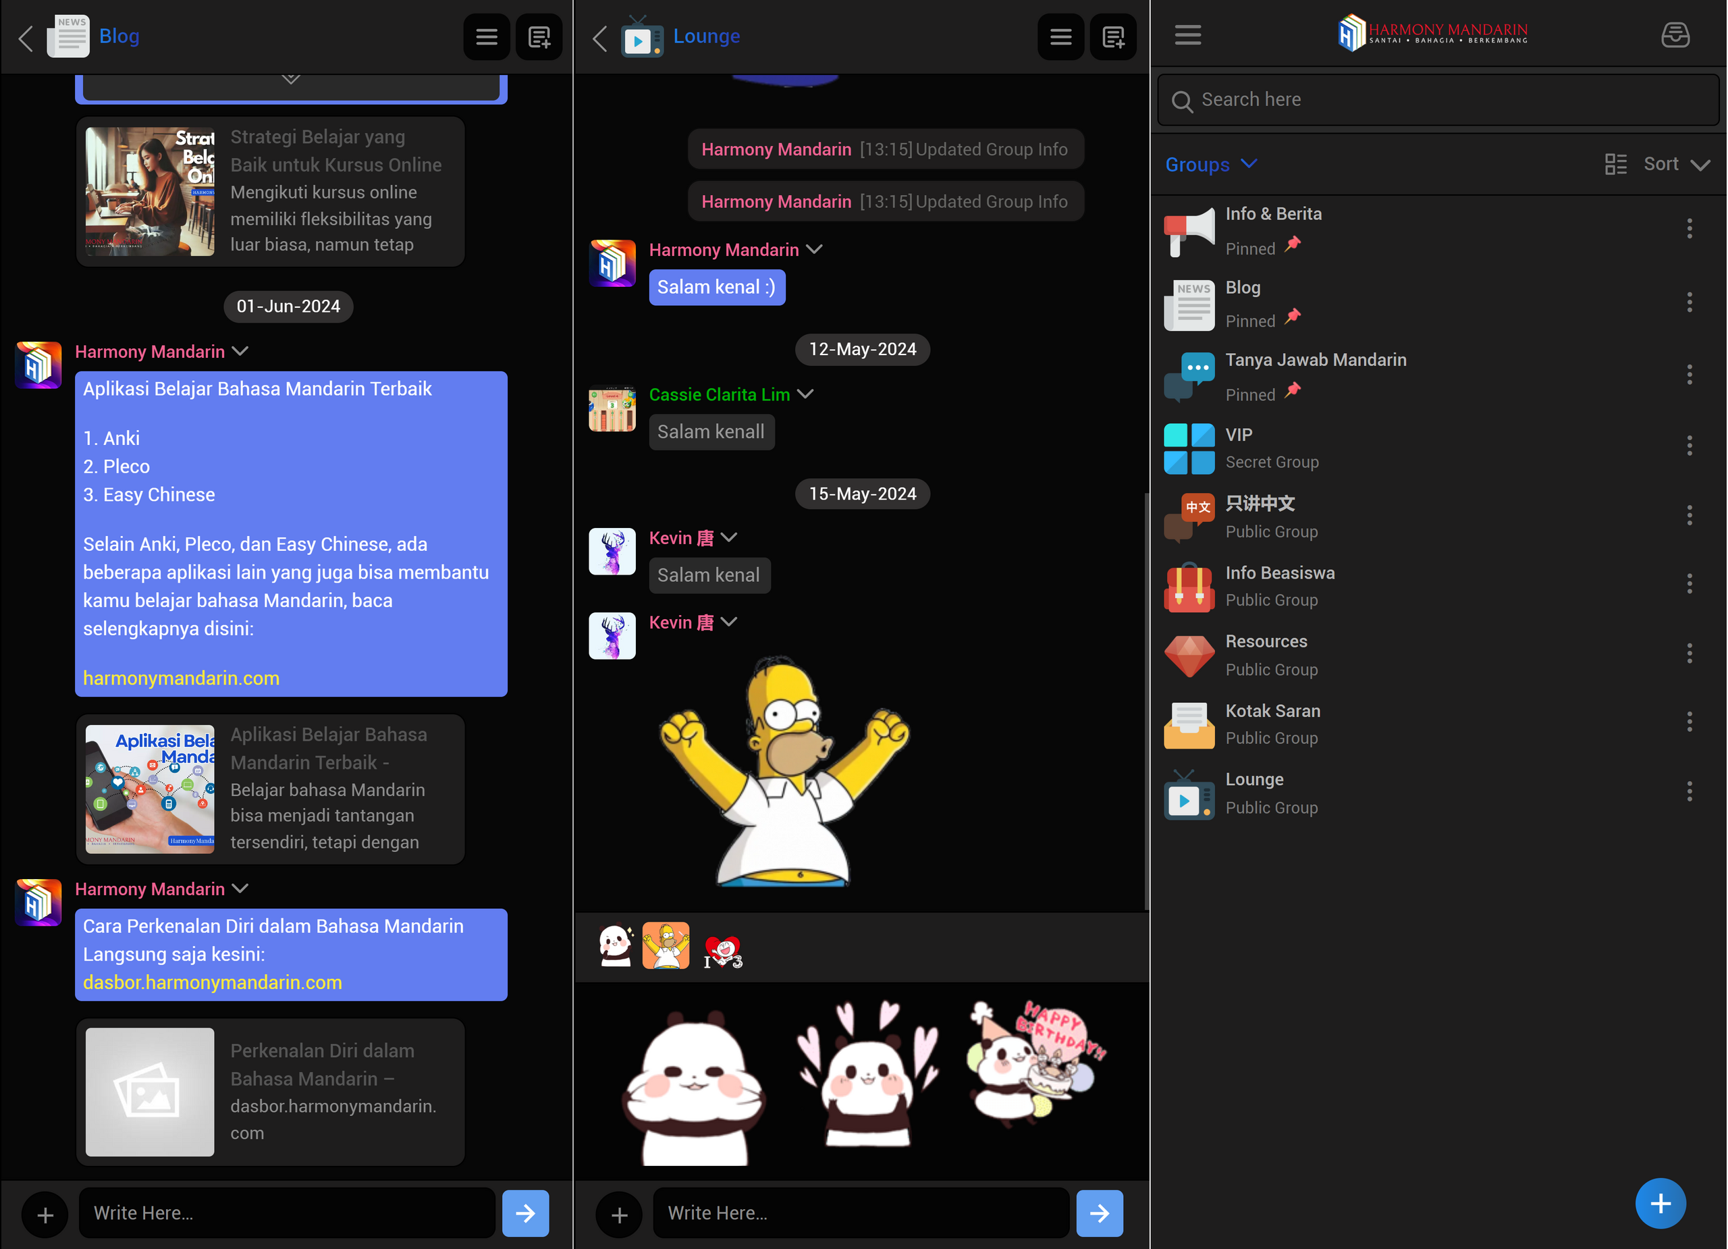Open the Resources ruby group icon
The height and width of the screenshot is (1249, 1728).
(x=1189, y=656)
